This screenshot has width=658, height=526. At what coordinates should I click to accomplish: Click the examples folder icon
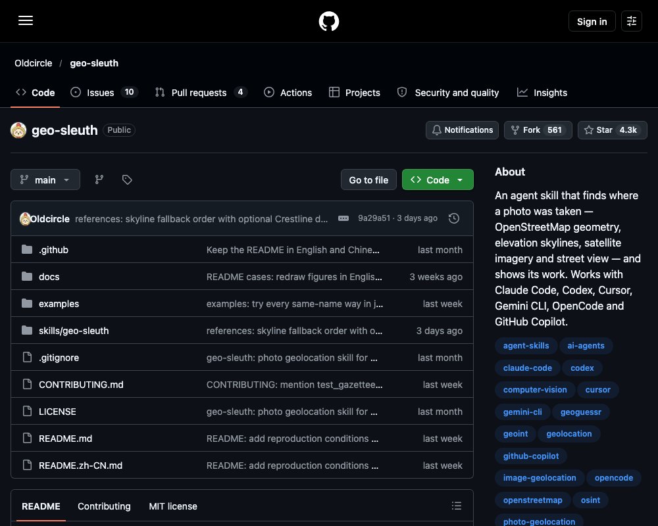27,303
